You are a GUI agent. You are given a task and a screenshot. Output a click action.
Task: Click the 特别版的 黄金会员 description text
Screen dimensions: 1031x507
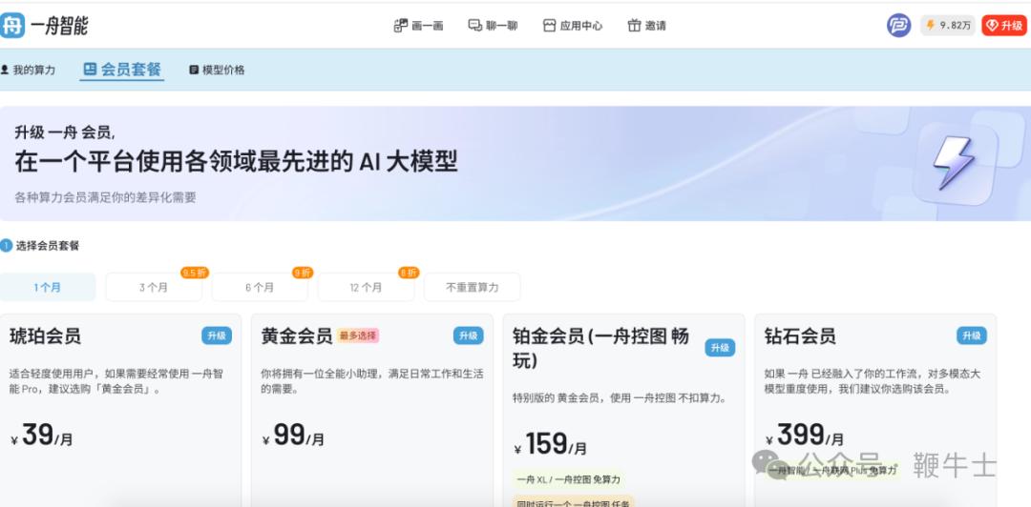[x=620, y=398]
